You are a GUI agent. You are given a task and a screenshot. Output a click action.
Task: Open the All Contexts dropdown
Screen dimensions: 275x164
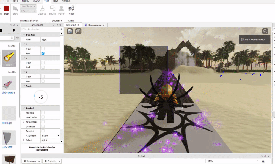pos(52,161)
